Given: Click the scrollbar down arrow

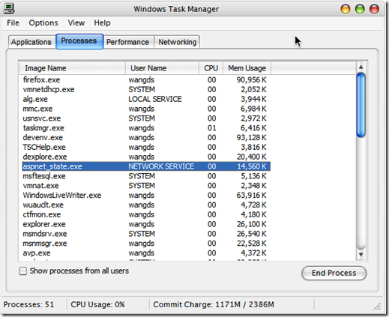Looking at the screenshot, I should 361,255.
